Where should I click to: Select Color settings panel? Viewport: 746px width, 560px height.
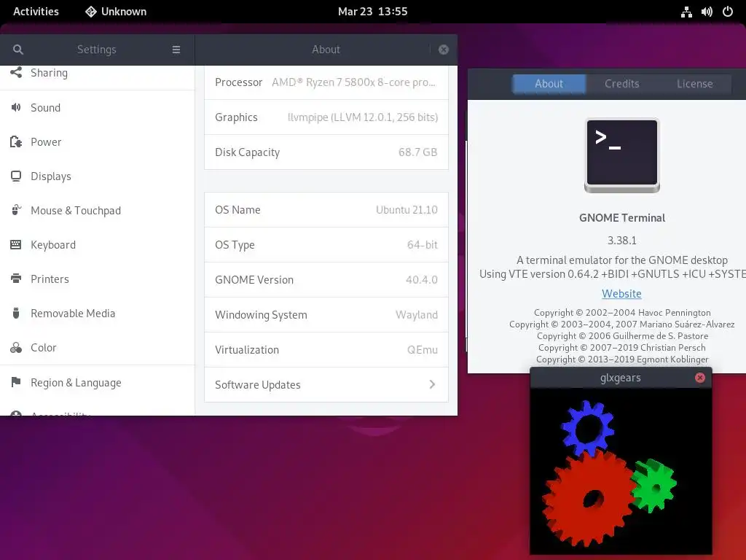point(97,348)
